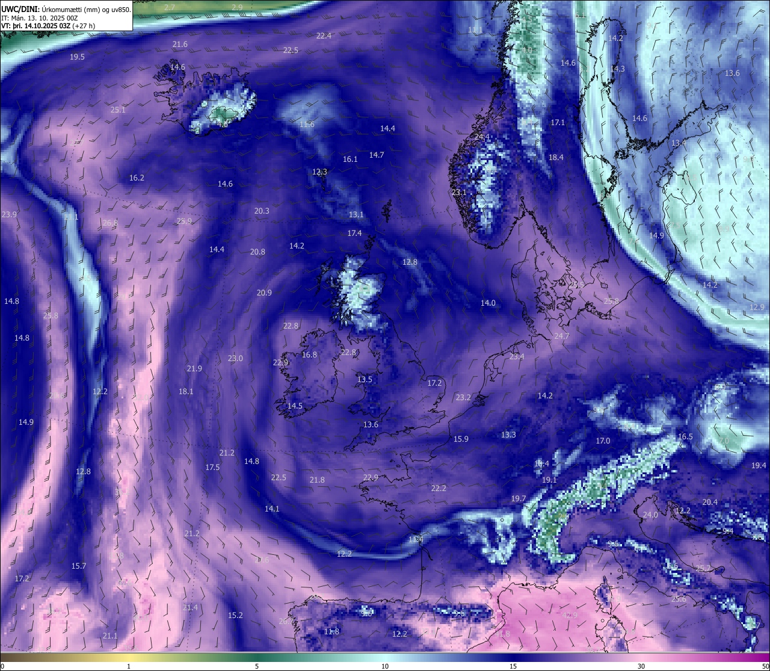Click the map value 14.7
This screenshot has width=770, height=671.
point(377,155)
